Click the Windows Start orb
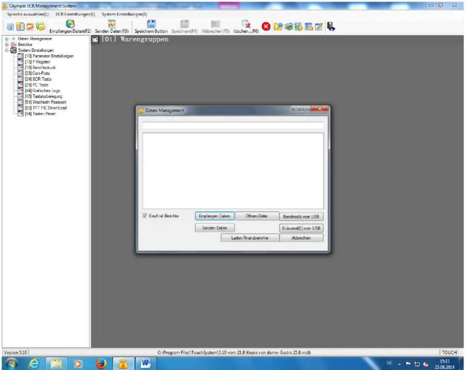 coord(12,364)
